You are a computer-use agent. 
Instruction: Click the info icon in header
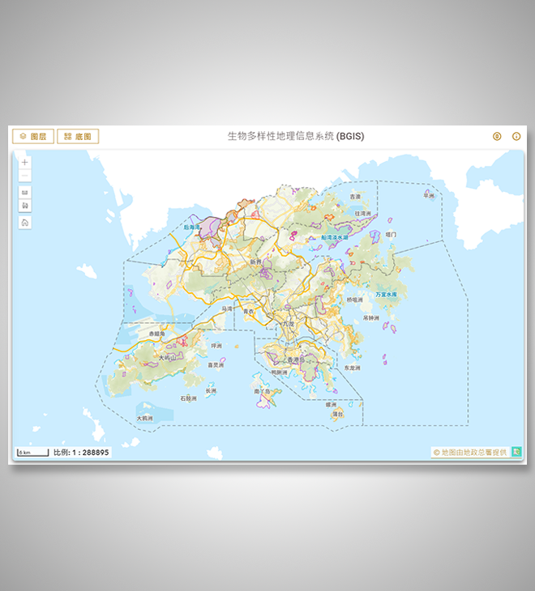tap(516, 136)
